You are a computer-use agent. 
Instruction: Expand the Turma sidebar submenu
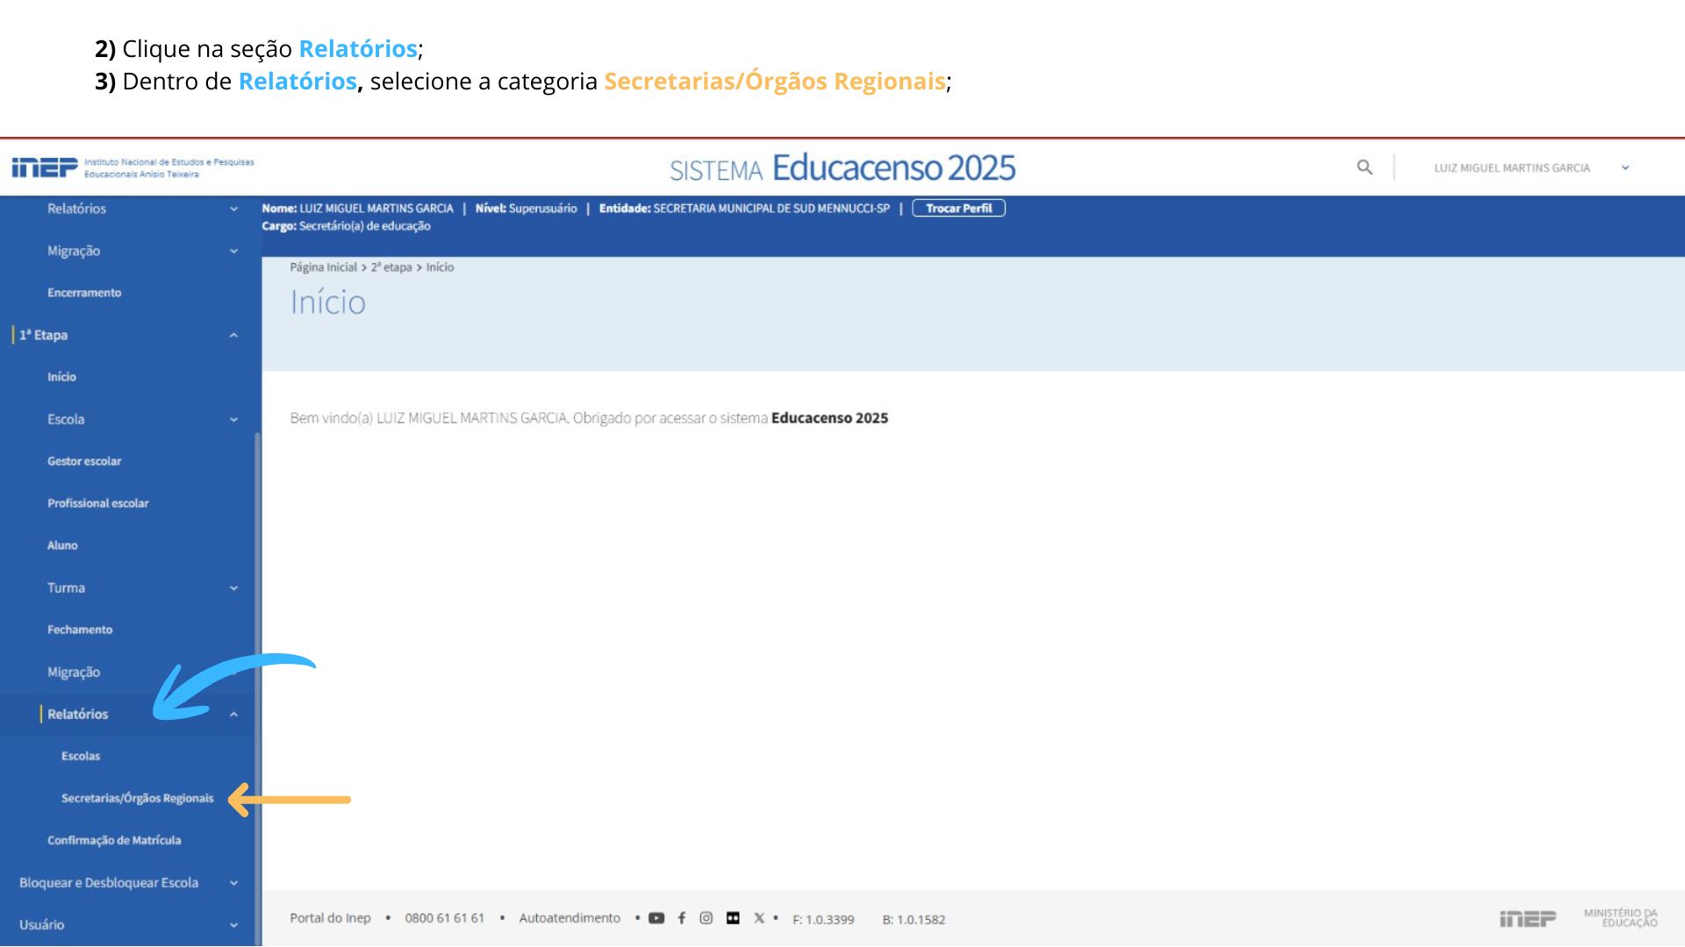(233, 587)
